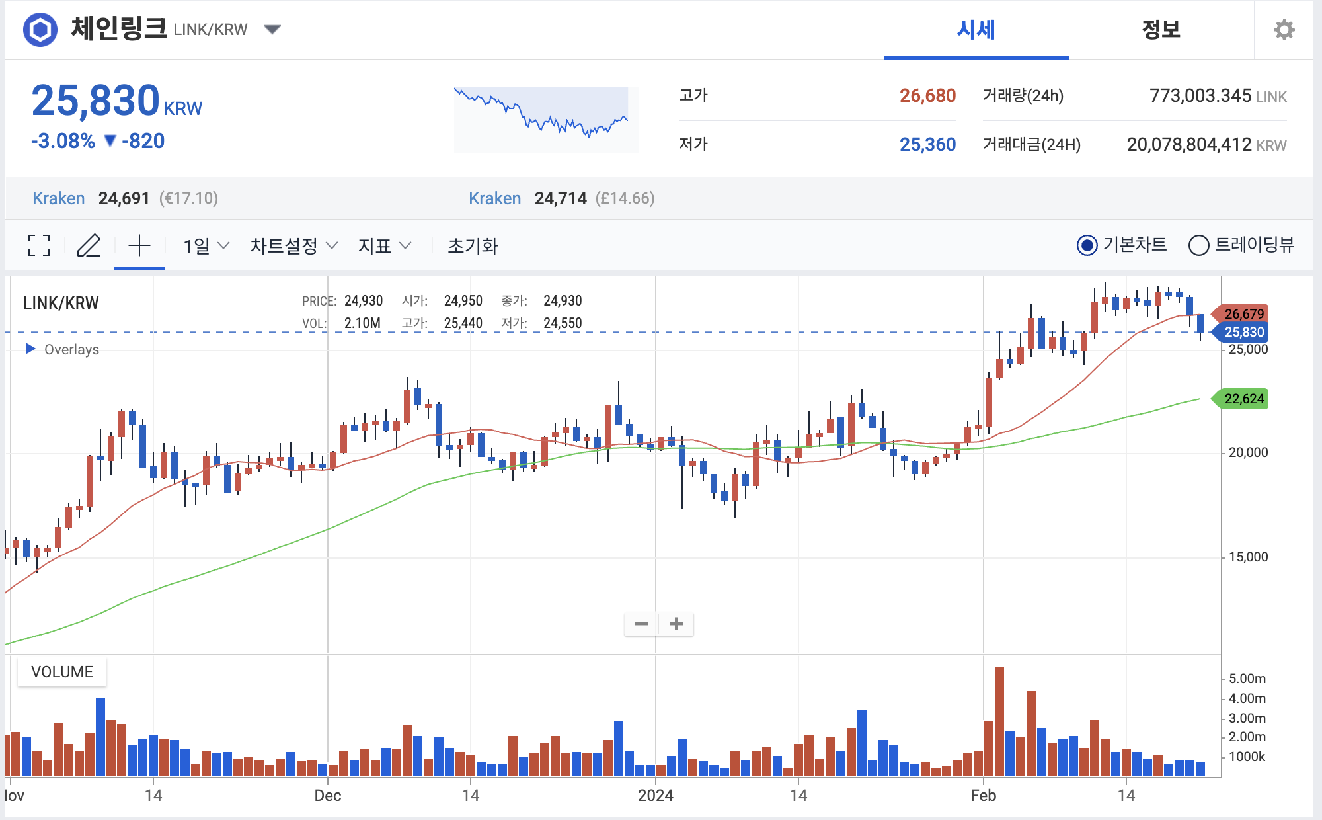Switch to the 정보 tab
The image size is (1322, 820).
click(x=1161, y=30)
